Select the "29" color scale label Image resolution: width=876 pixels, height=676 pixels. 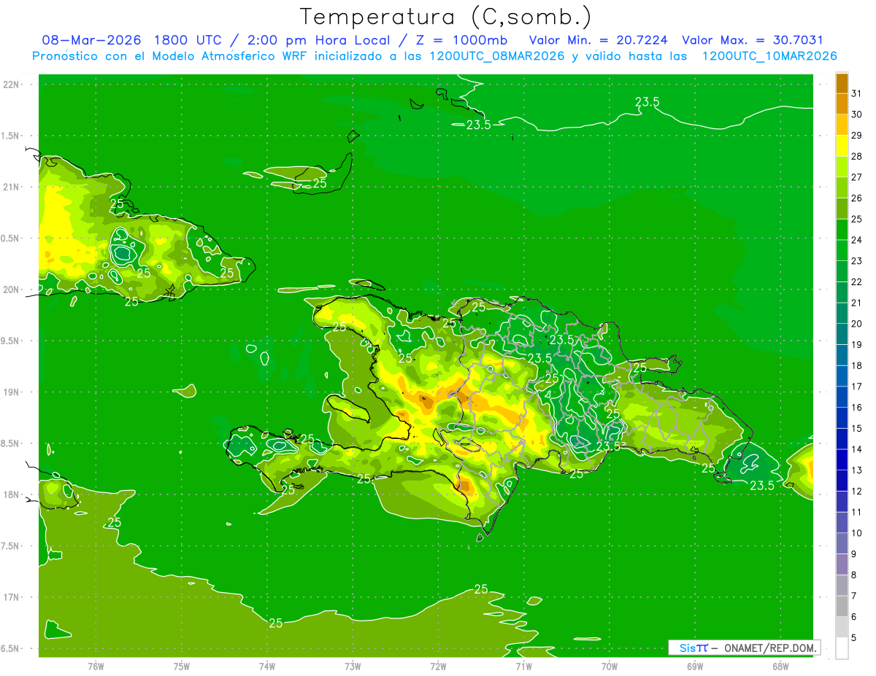pyautogui.click(x=857, y=136)
